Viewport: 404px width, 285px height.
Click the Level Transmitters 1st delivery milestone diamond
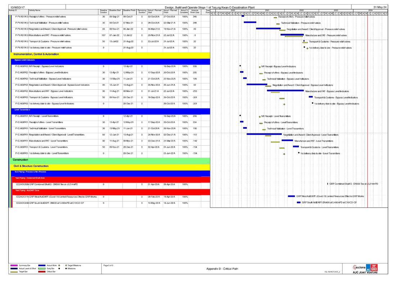299,153
